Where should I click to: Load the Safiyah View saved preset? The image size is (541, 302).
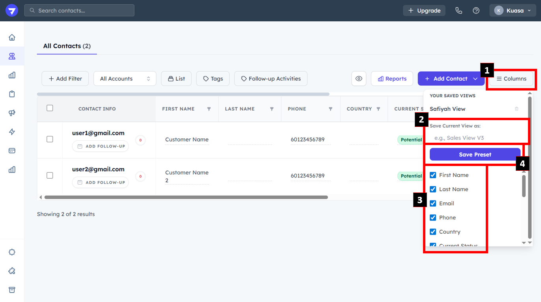point(447,109)
